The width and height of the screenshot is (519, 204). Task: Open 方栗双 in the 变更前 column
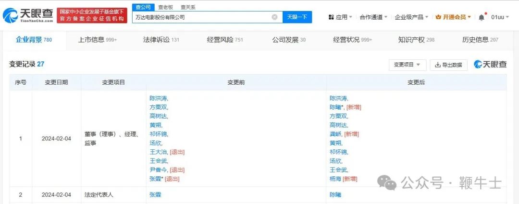point(159,107)
